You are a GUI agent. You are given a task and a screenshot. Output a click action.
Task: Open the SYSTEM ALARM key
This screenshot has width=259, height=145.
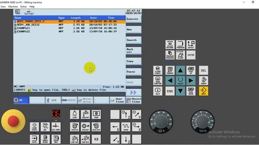180,55
